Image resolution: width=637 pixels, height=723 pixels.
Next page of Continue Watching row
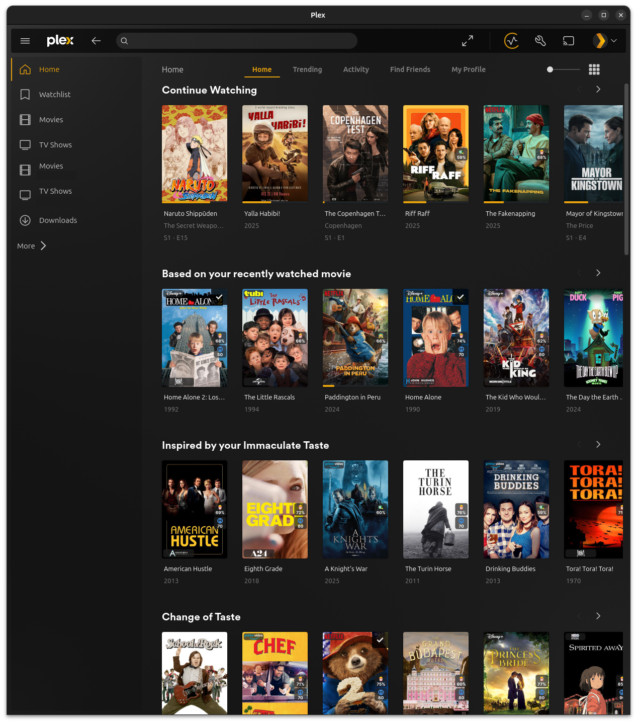click(x=598, y=89)
